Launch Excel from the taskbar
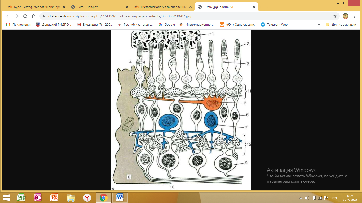Screen dimensions: 362x203 [x=21, y=197]
